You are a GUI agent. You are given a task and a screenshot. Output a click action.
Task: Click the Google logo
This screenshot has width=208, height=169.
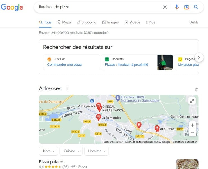[12, 7]
